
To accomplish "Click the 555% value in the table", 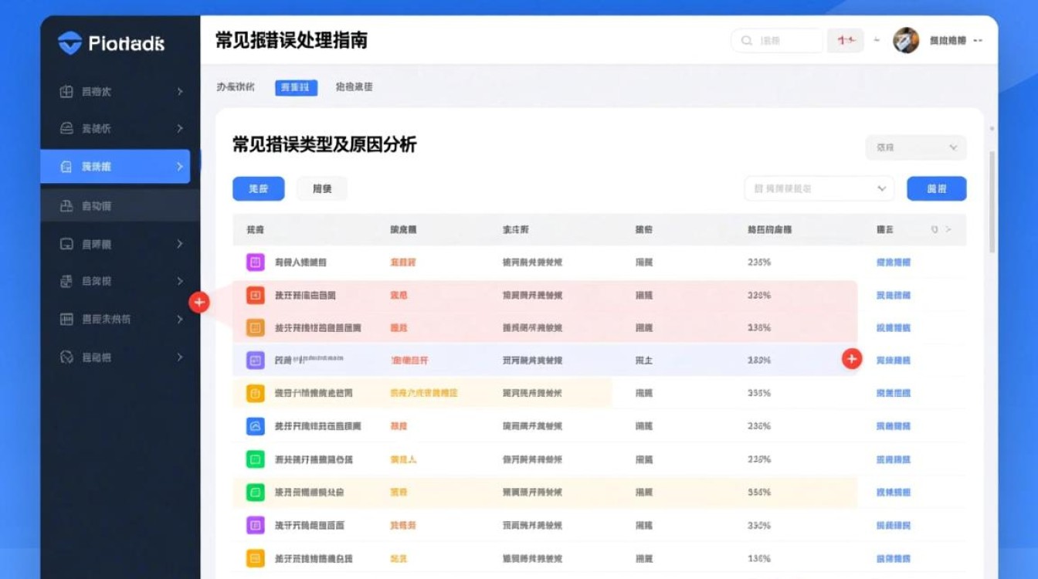I will click(x=759, y=493).
